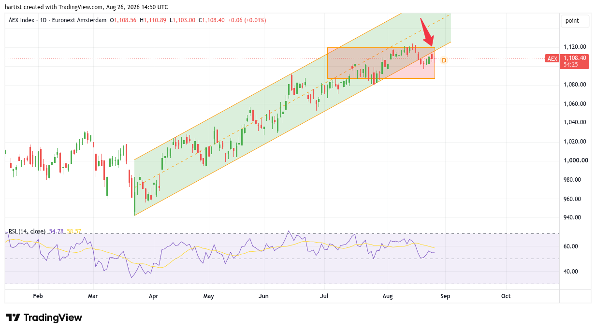Screen dimensions: 596x332
Task: Click the Jun label on time axis
Action: pos(263,296)
